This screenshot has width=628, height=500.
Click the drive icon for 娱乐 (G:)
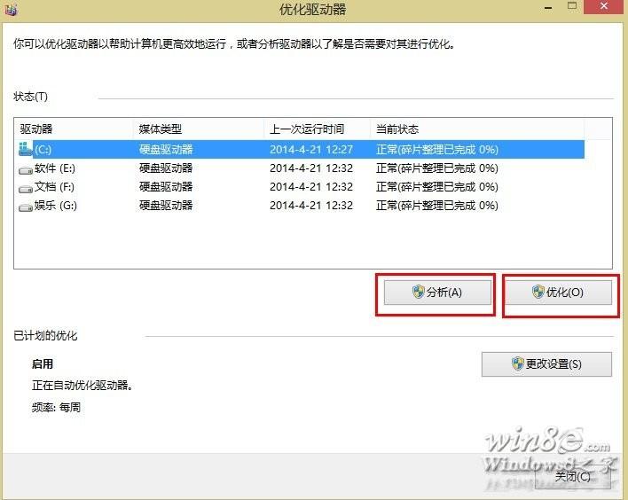tap(26, 207)
